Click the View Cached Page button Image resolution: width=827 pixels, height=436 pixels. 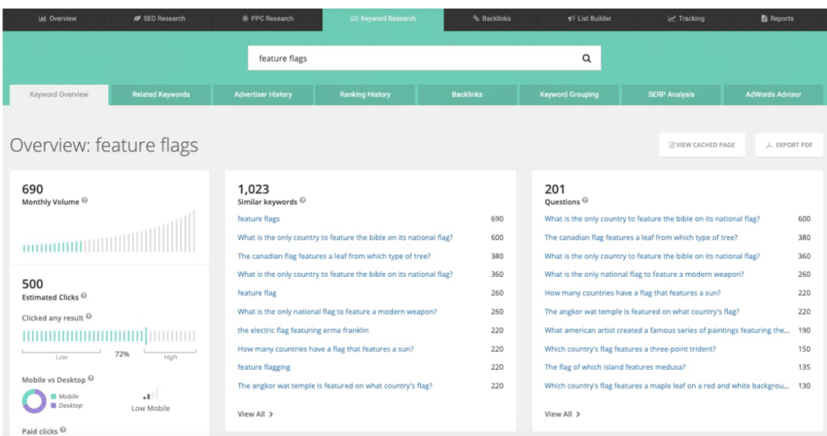pos(702,145)
